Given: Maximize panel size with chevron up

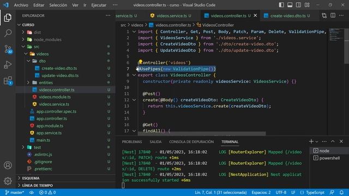Looking at the screenshot, I should click(333, 142).
